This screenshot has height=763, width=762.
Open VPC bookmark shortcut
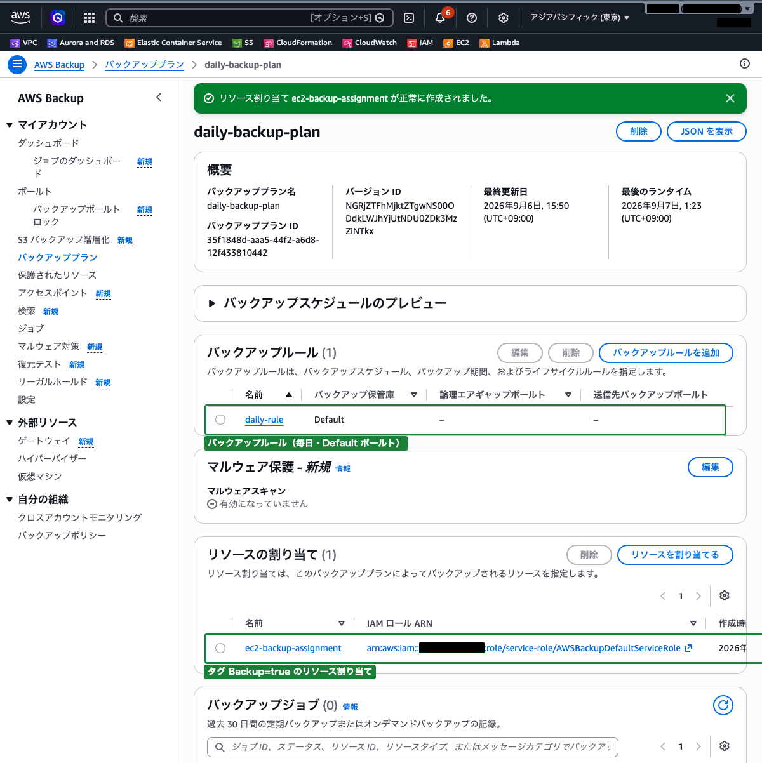pyautogui.click(x=24, y=43)
